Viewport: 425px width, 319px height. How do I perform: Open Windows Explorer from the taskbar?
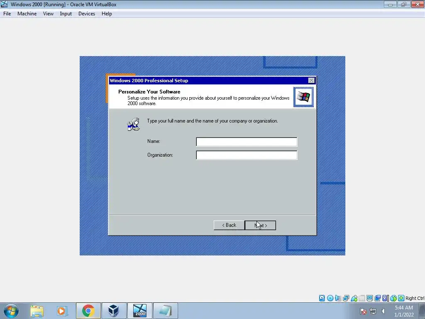click(x=37, y=311)
